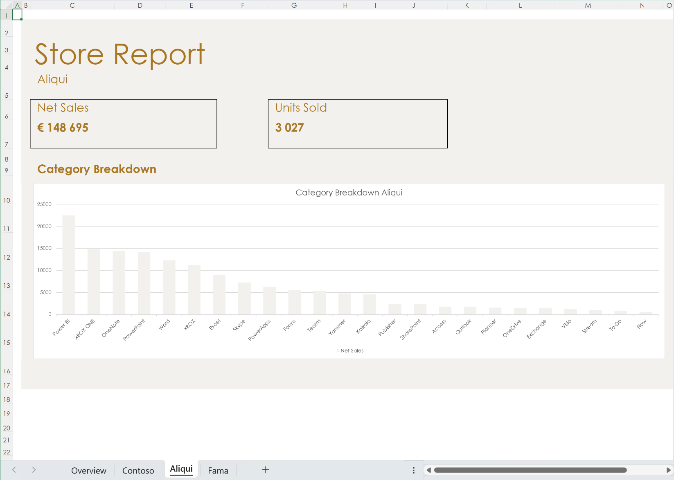Open the vertical dots options menu
This screenshot has width=674, height=480.
414,470
